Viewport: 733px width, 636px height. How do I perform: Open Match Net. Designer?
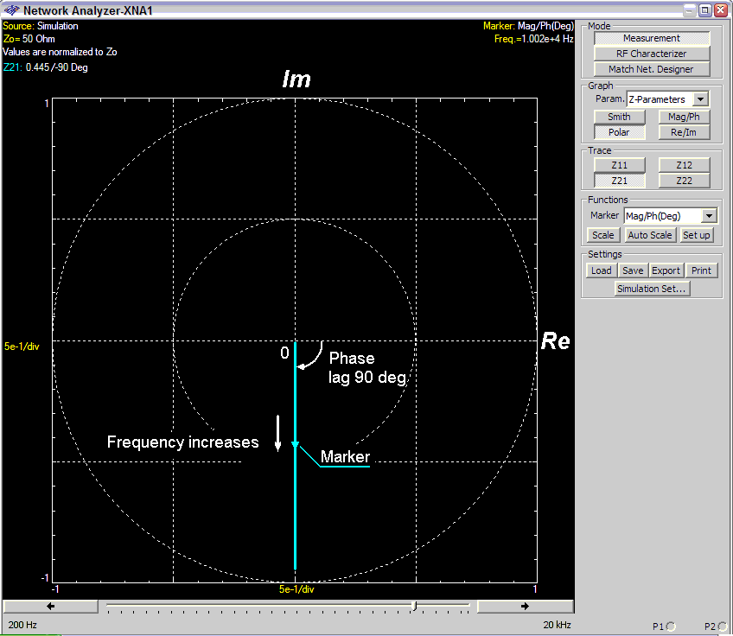[x=651, y=69]
